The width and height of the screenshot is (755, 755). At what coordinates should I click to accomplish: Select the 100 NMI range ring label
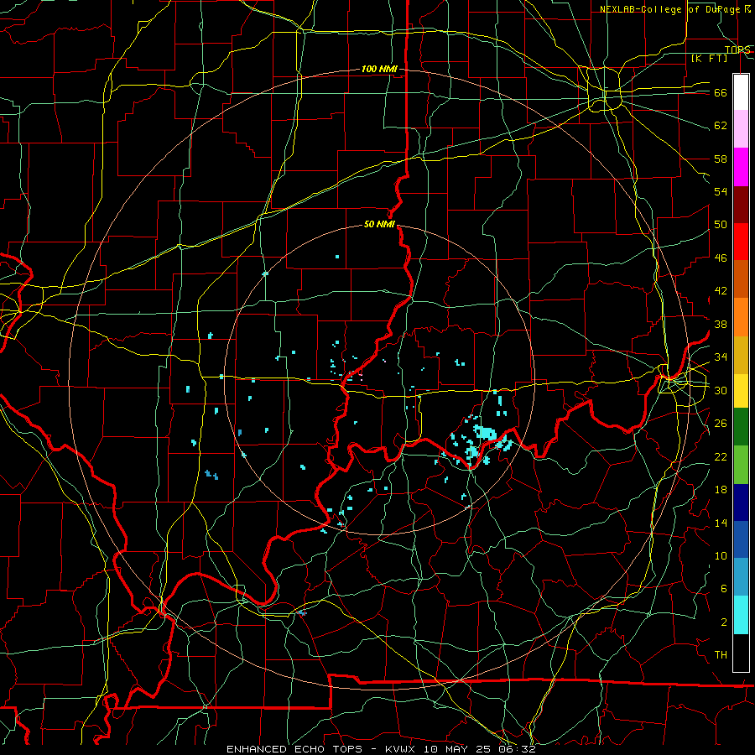coord(379,70)
